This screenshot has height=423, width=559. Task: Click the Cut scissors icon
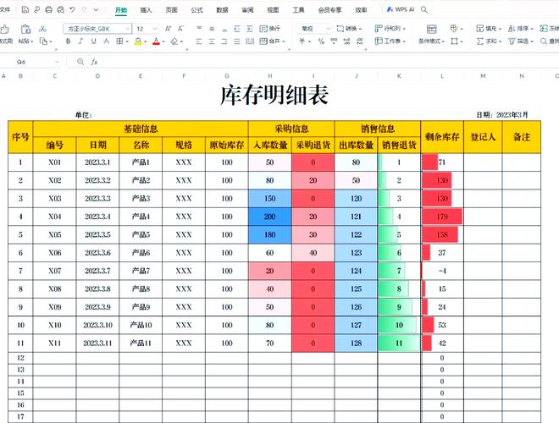coord(43,29)
